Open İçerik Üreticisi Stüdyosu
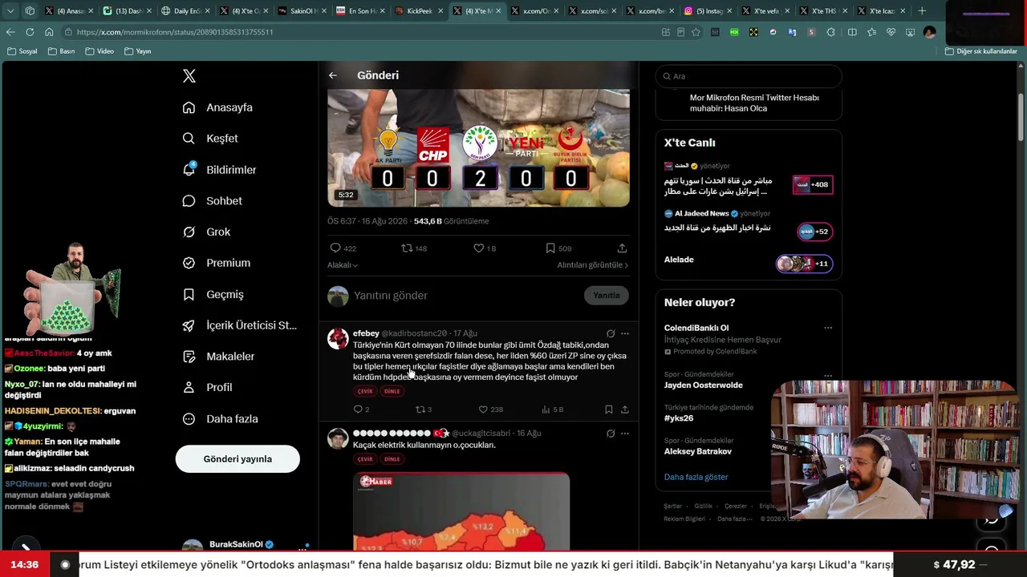 click(x=239, y=325)
